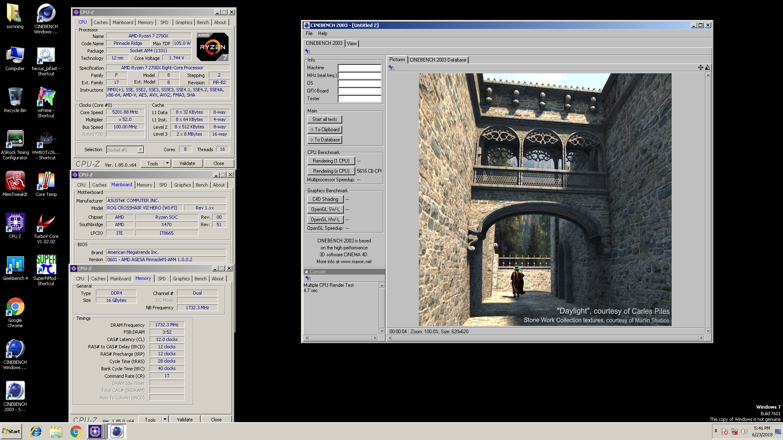Run the C4D Shading test
This screenshot has width=783, height=440.
[x=325, y=199]
